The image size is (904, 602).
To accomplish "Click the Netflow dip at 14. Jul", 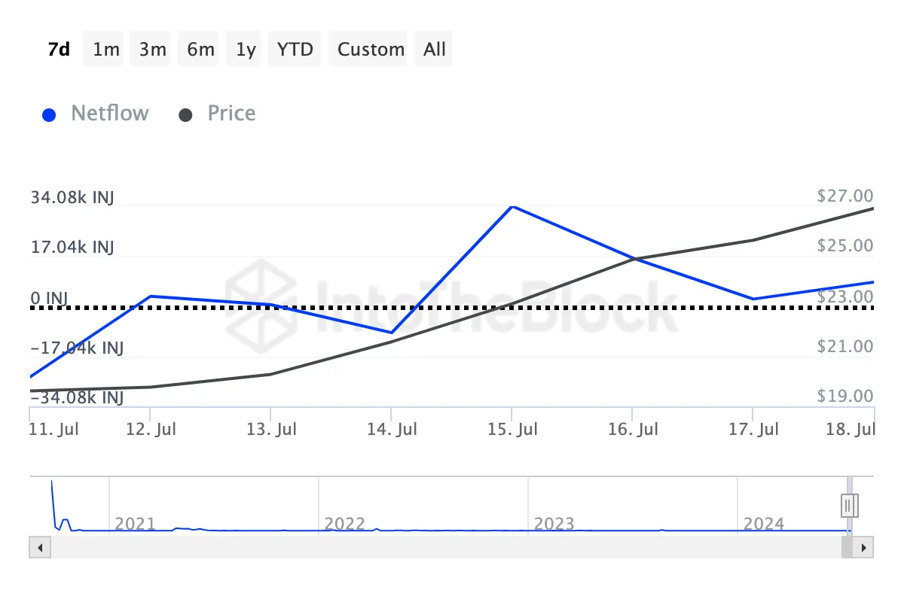I will 392,333.
